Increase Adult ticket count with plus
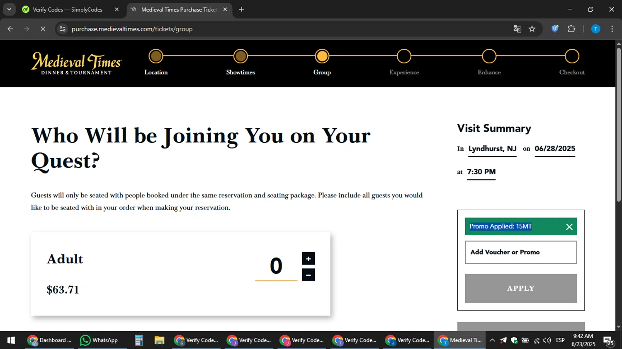This screenshot has height=349, width=622. click(308, 259)
